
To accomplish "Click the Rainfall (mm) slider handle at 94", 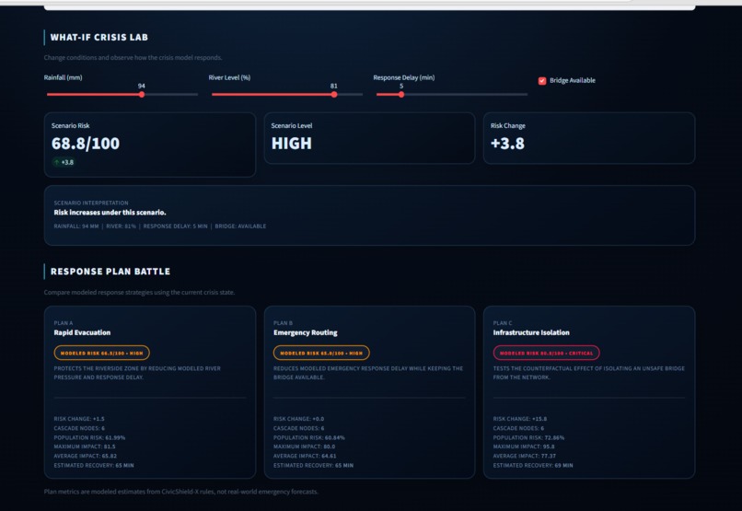I will pos(142,95).
